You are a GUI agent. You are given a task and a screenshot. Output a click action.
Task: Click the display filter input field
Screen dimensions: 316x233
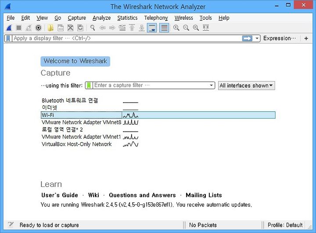click(x=127, y=38)
